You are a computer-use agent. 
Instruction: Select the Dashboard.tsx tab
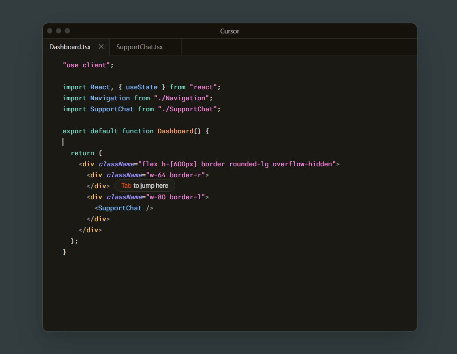point(70,47)
